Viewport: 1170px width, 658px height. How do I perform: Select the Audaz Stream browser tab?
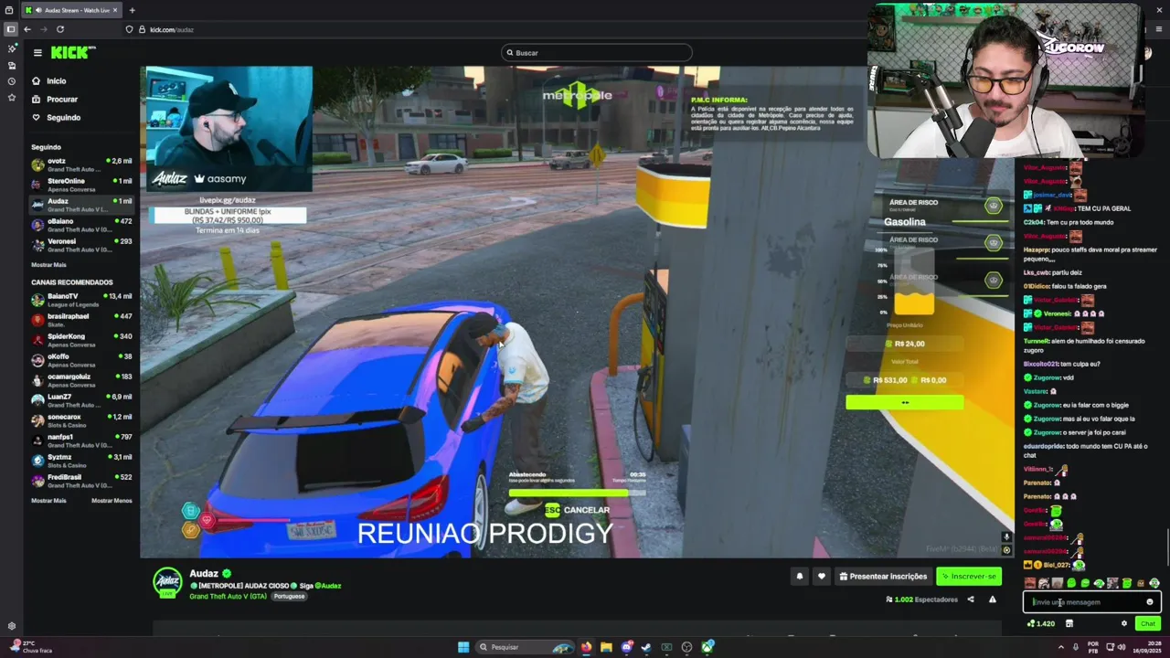point(71,10)
